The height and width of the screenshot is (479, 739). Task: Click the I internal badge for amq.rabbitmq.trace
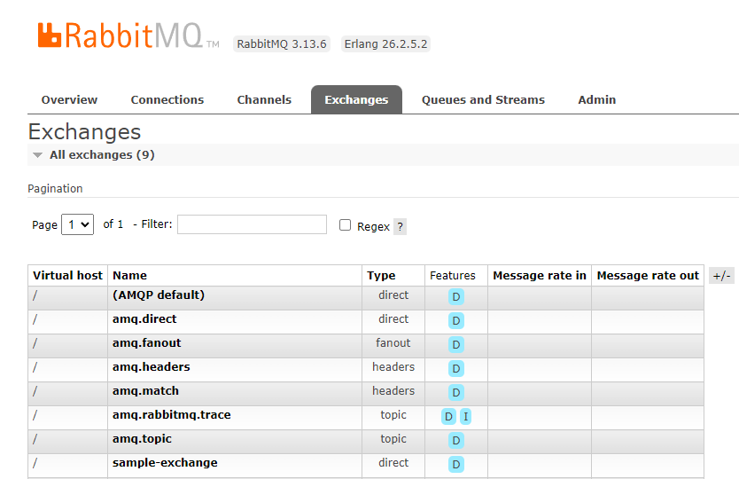tap(466, 417)
